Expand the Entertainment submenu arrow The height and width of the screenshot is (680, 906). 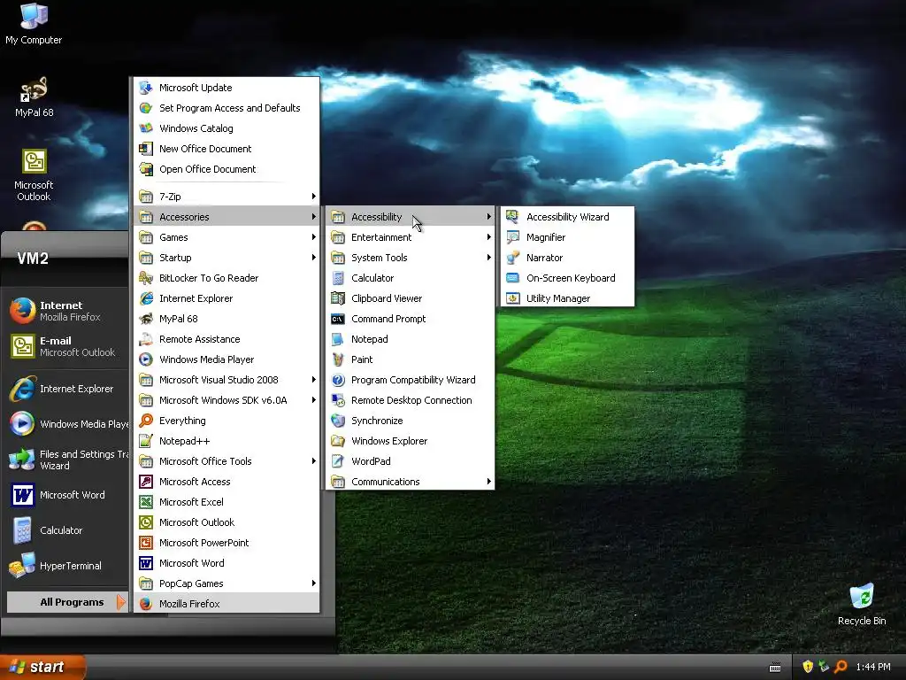pos(488,237)
